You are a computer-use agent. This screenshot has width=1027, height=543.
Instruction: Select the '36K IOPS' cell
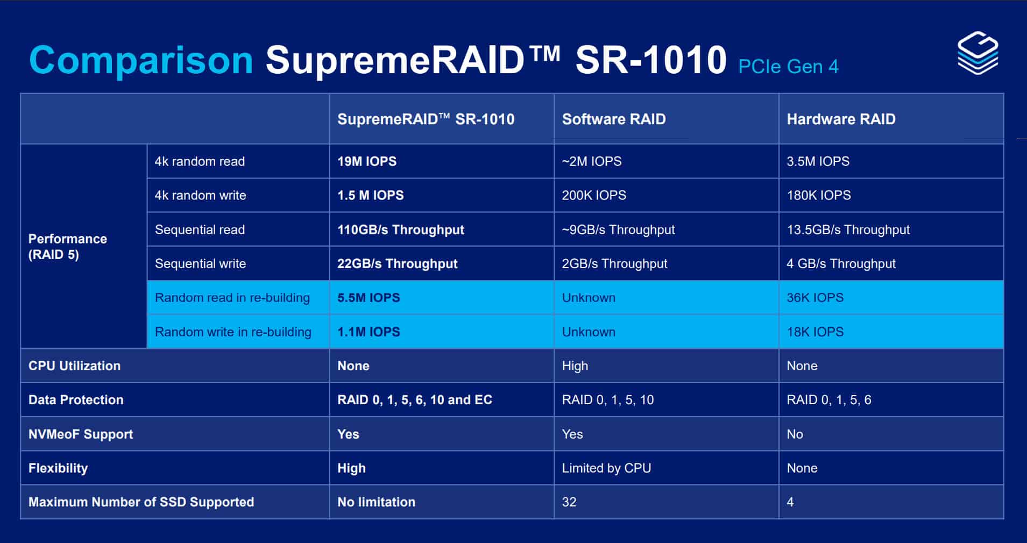891,298
